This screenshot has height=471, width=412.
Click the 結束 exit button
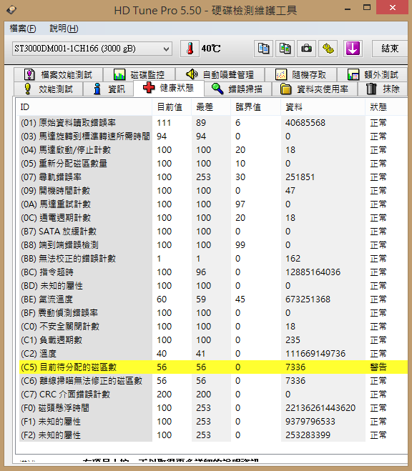390,49
